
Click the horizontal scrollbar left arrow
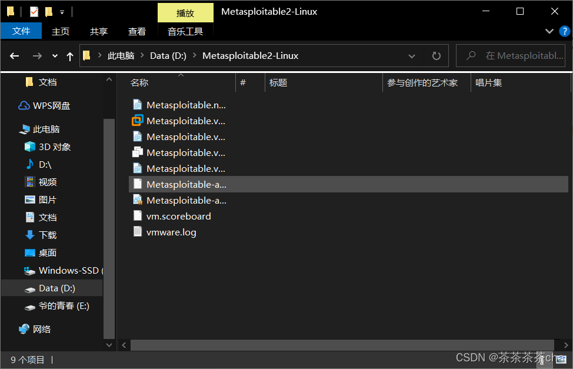124,345
